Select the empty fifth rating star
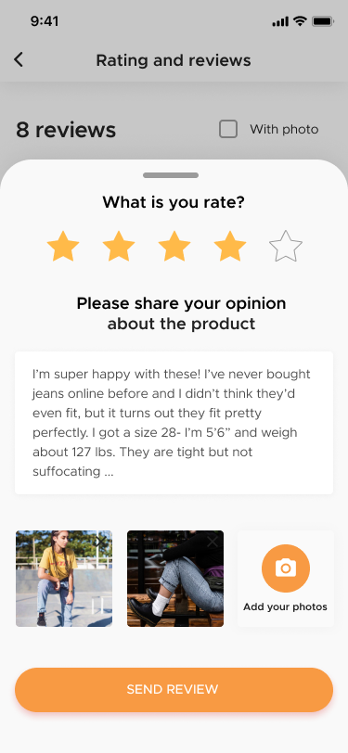Screen dimensions: 348x753 coord(286,246)
